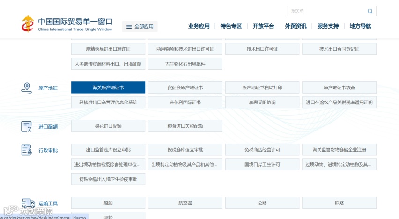Click the 原产地证 location pin icon
Image resolution: width=399 pixels, height=219 pixels.
click(x=27, y=88)
